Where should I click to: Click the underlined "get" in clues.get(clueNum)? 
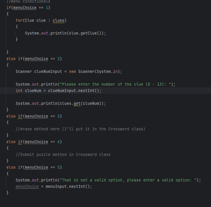tap(77, 103)
